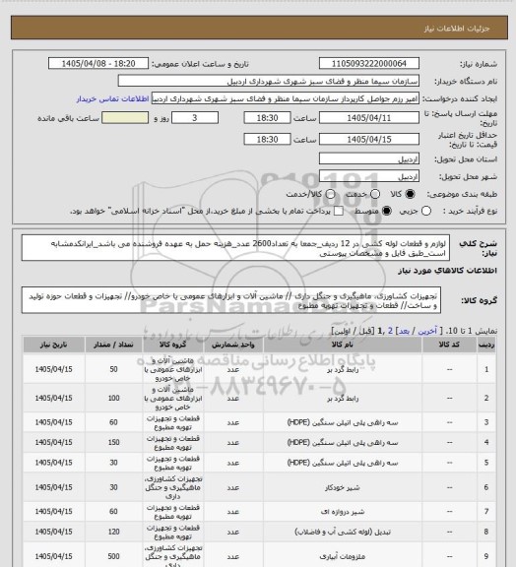
Task: Click the کد کالا column header
Action: pyautogui.click(x=449, y=345)
